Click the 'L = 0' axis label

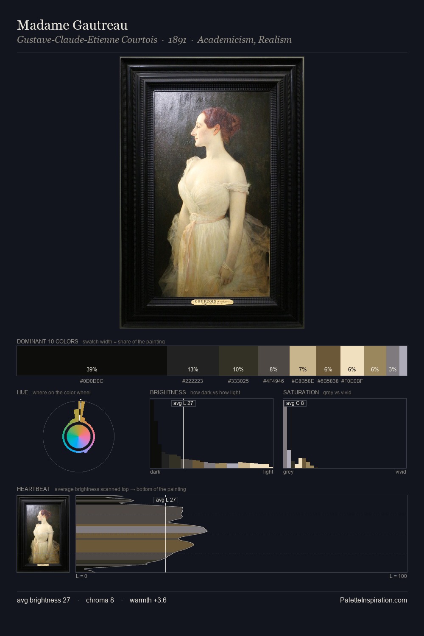click(x=81, y=576)
